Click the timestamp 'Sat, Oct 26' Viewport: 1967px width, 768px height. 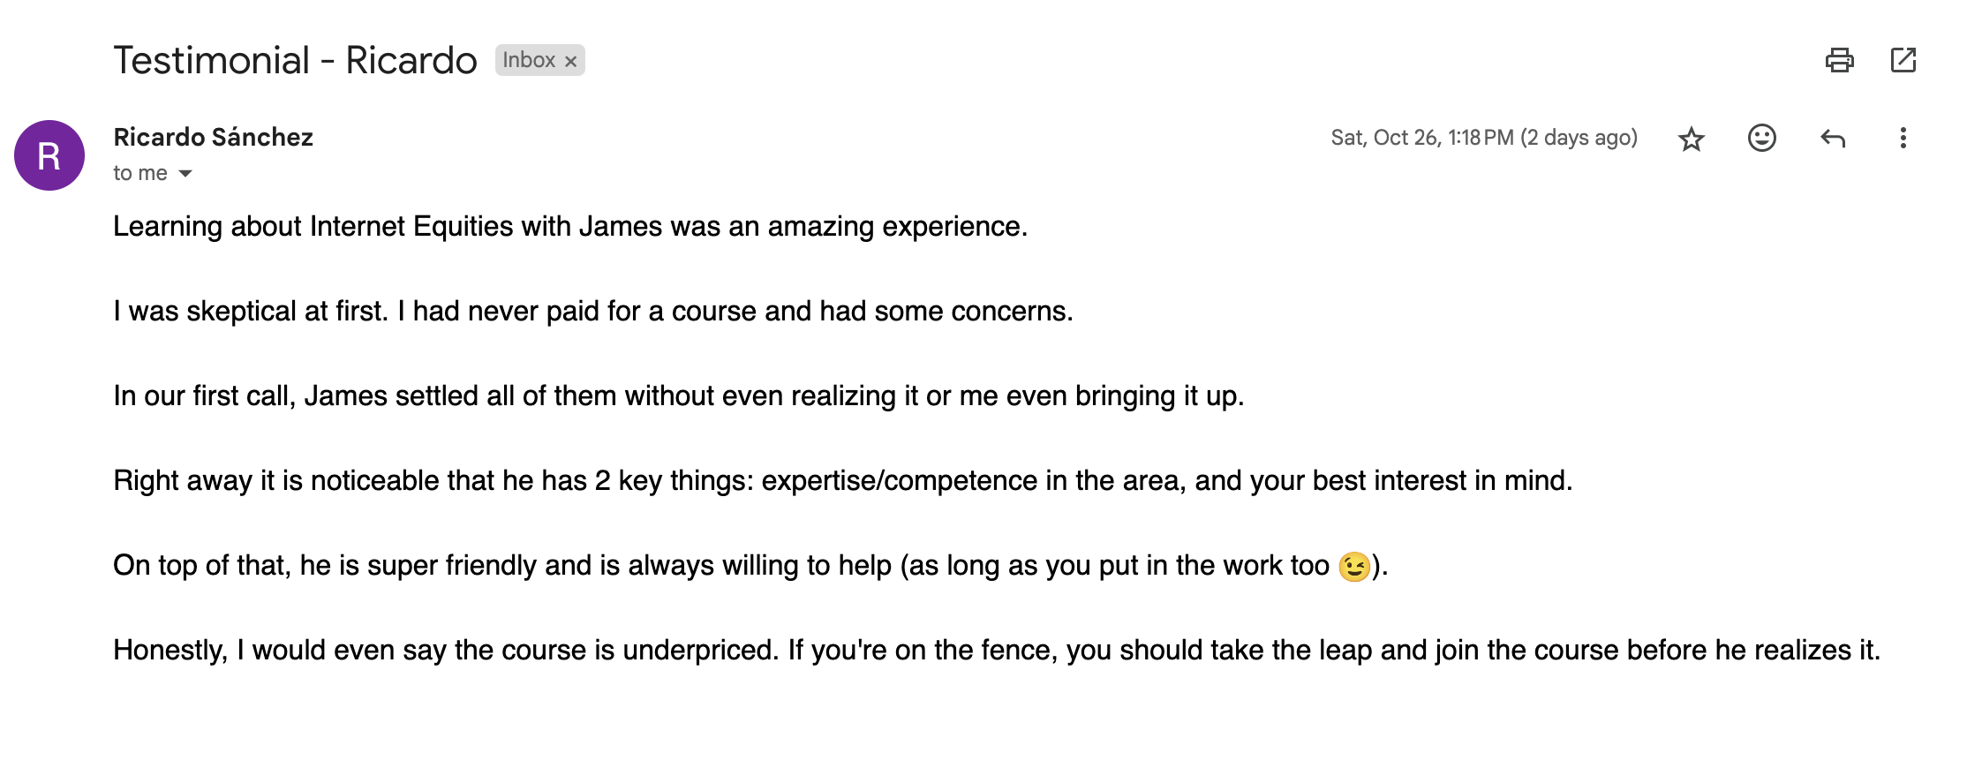click(1483, 138)
